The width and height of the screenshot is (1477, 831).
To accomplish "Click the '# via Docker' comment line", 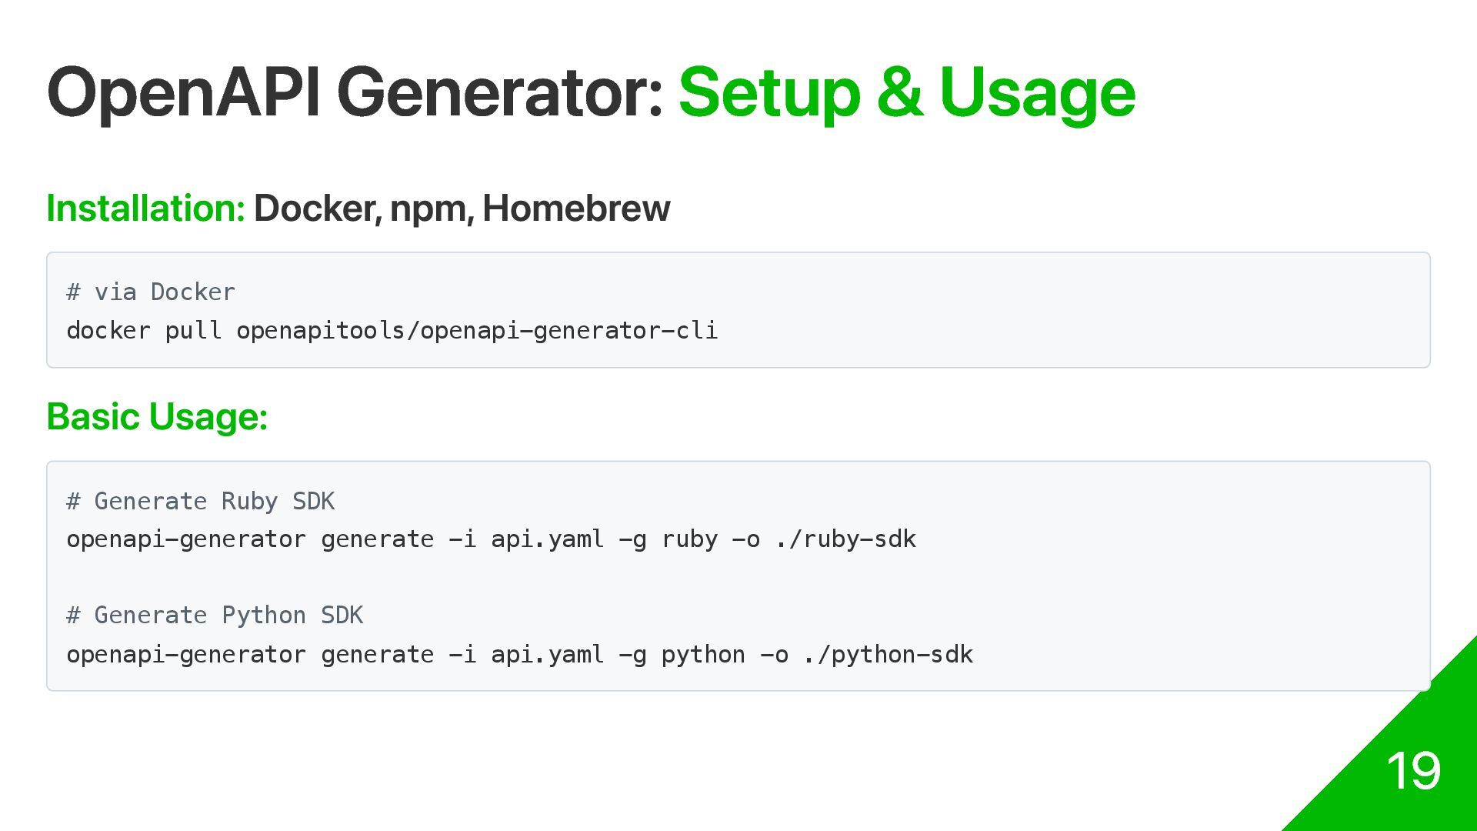I will [151, 292].
